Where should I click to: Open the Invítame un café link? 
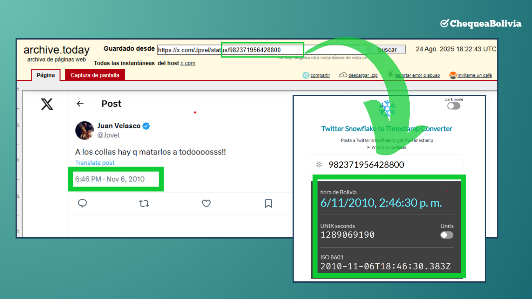[x=474, y=75]
